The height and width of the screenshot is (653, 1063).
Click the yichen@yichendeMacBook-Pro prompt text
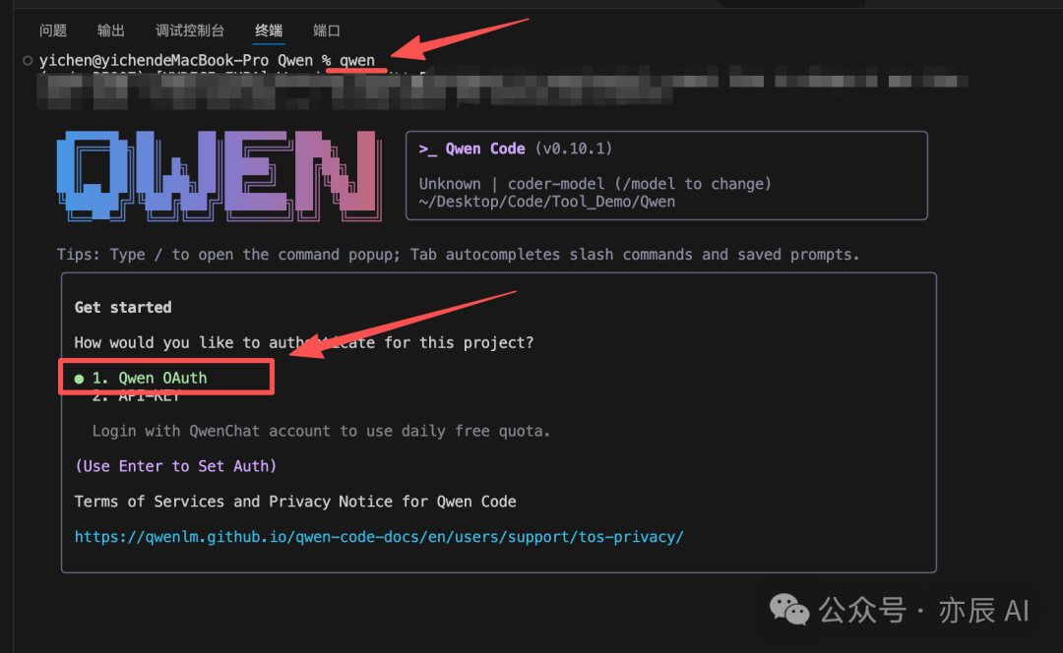click(x=154, y=60)
